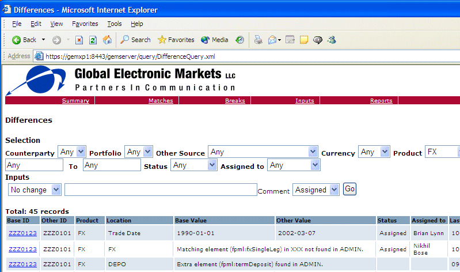Screen dimensions: 460x272
Task: Click the Product column header
Action: (90, 220)
